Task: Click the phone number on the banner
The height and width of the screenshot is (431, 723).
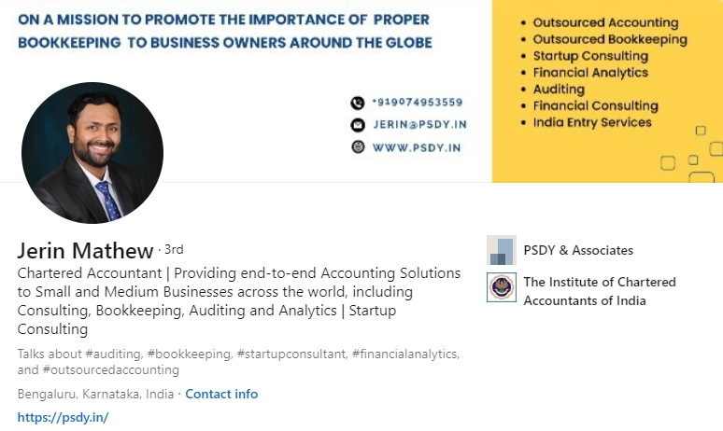Action: pos(417,103)
